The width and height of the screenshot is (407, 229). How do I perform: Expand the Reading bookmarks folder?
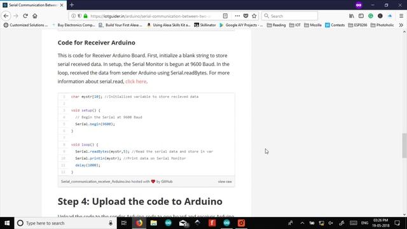[276, 25]
